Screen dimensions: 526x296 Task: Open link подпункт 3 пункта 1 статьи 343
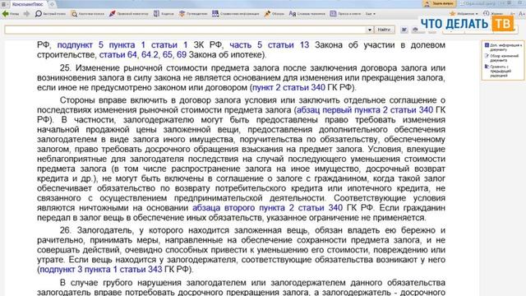(x=101, y=270)
